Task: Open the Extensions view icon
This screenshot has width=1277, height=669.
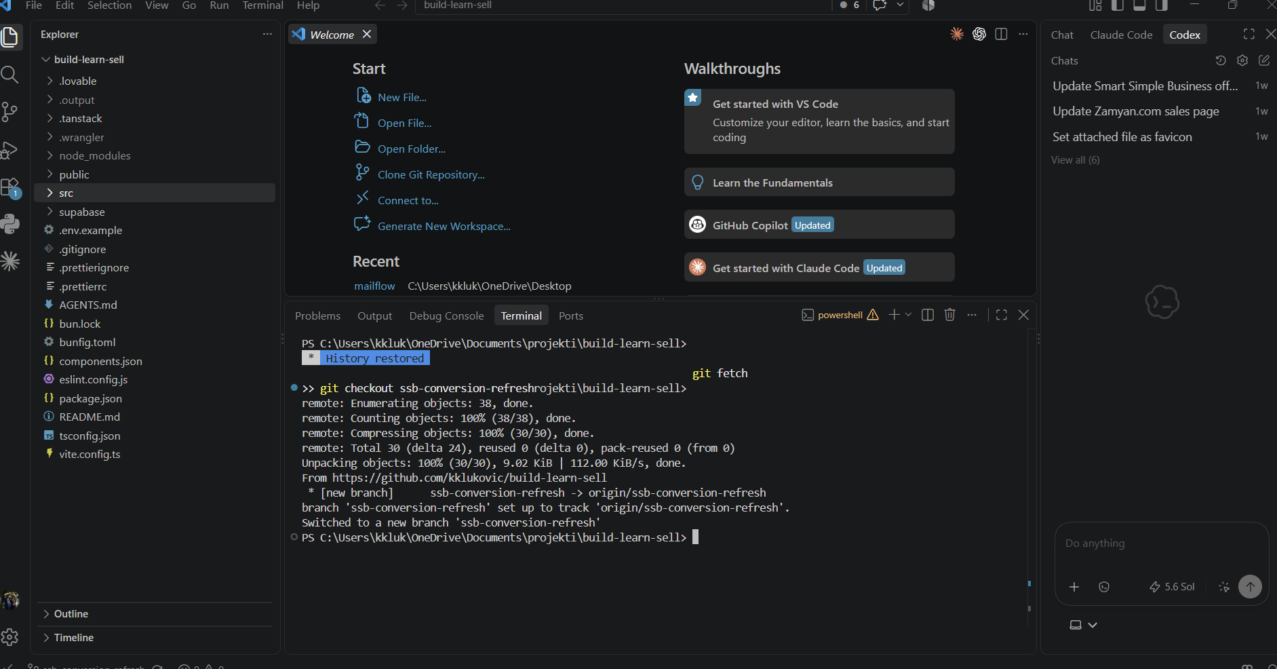Action: 10,187
